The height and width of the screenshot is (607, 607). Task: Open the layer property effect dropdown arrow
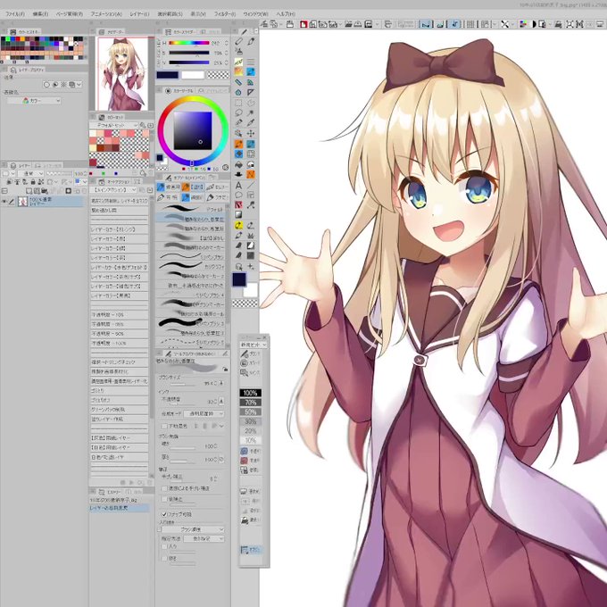point(79,85)
